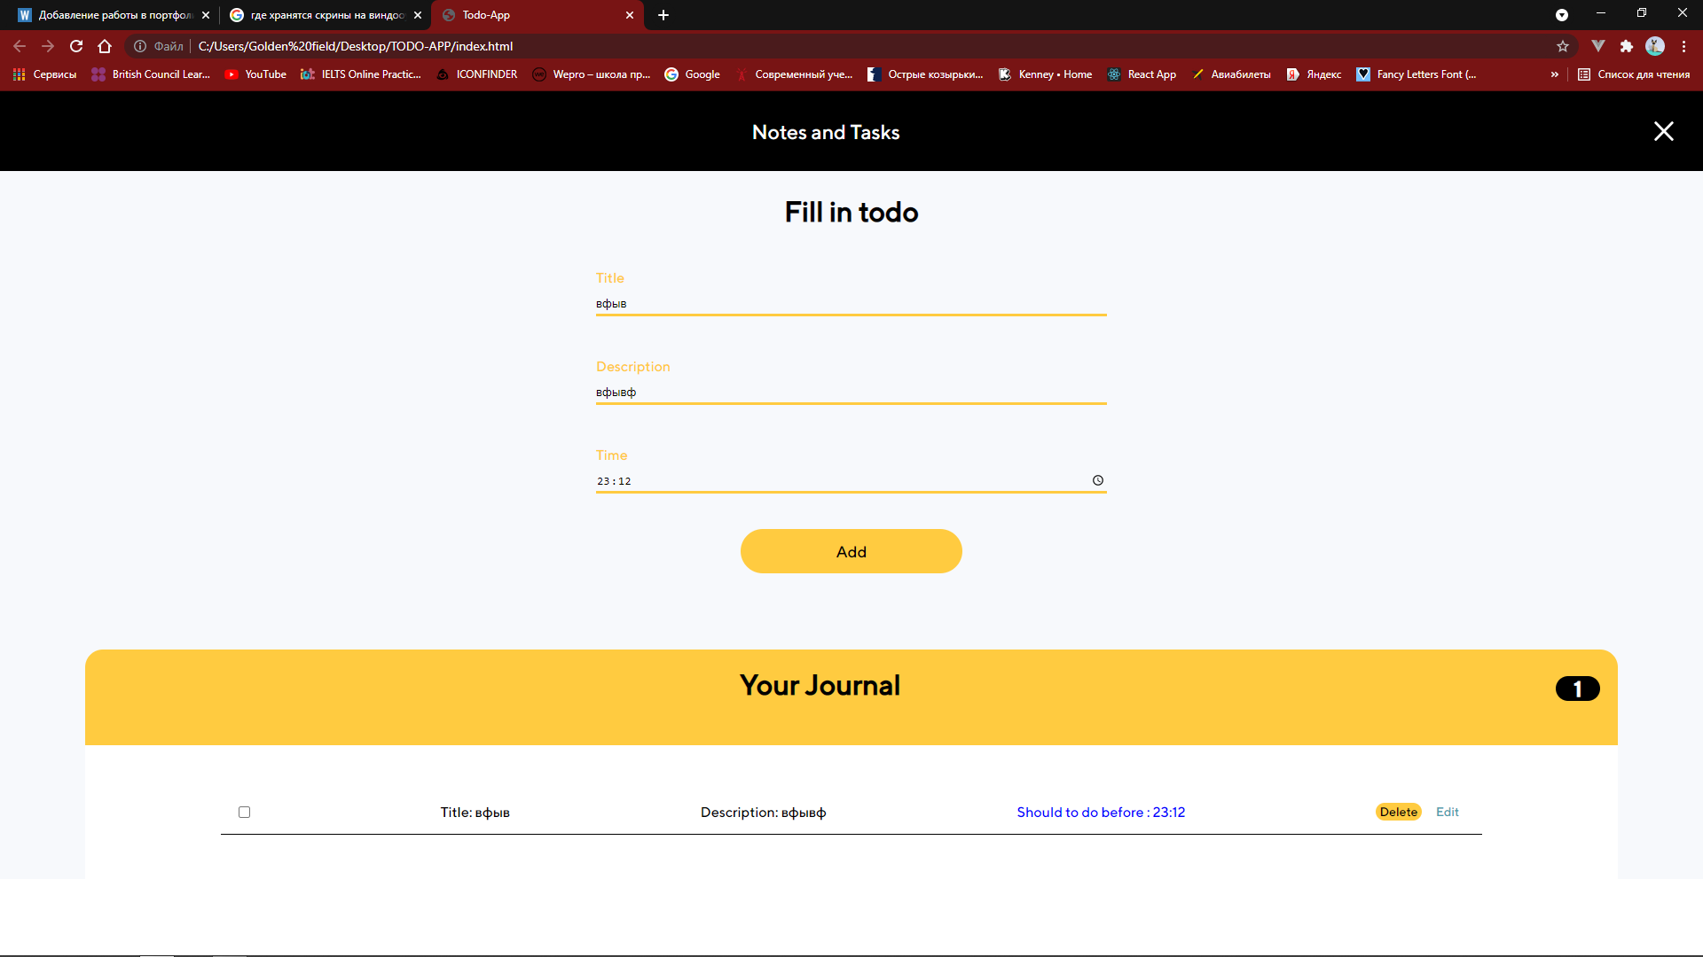Click the Notes and Tasks header title

pos(825,132)
